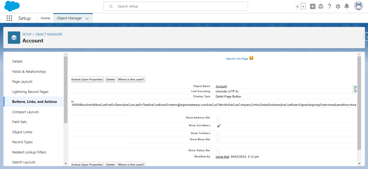Open Details in the sidebar
368x169 pixels.
[x=17, y=61]
